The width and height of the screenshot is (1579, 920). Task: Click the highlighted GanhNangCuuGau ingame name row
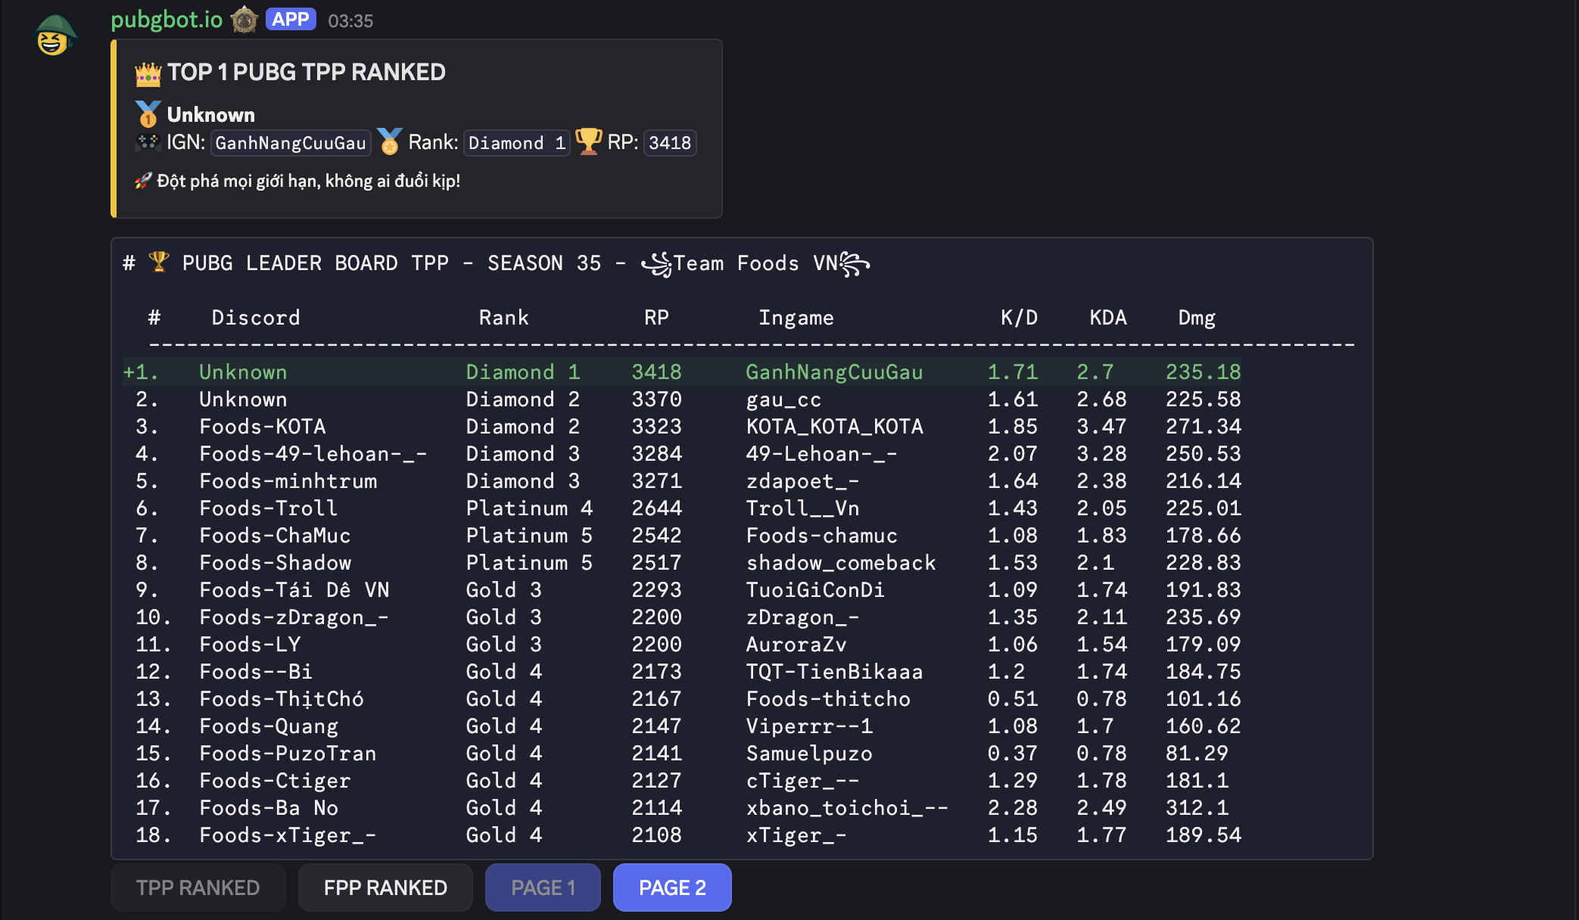(x=834, y=372)
